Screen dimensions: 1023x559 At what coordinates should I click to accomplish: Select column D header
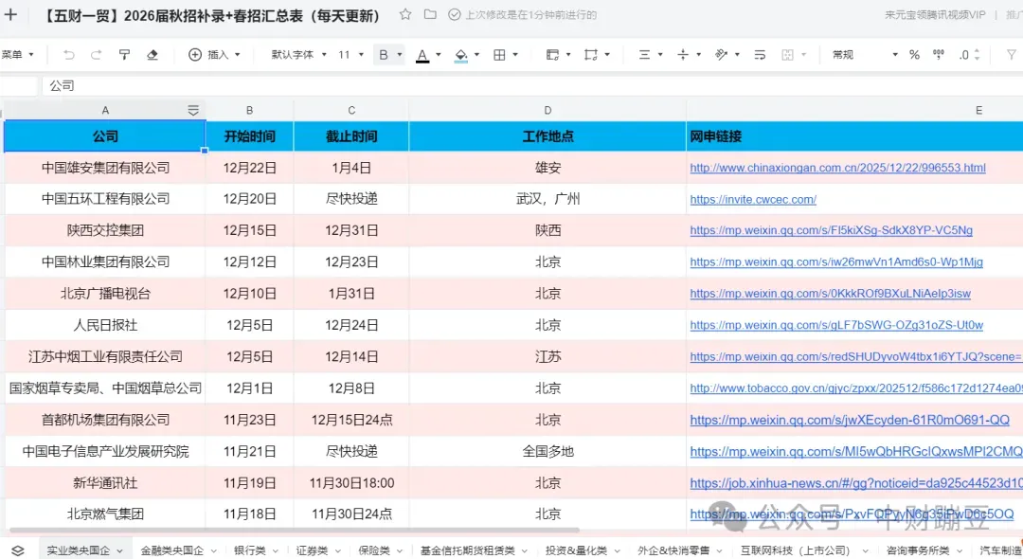tap(547, 110)
